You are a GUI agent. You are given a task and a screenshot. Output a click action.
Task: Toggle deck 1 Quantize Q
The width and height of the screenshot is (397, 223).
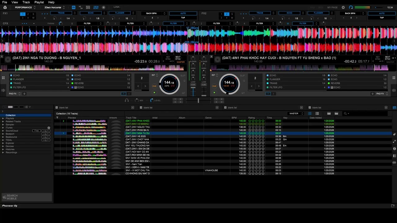pyautogui.click(x=184, y=81)
